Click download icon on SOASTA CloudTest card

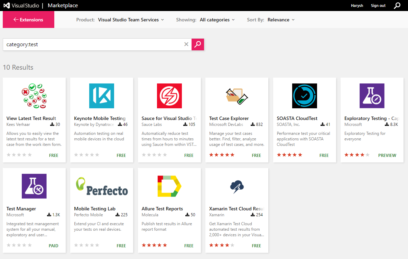click(x=323, y=124)
